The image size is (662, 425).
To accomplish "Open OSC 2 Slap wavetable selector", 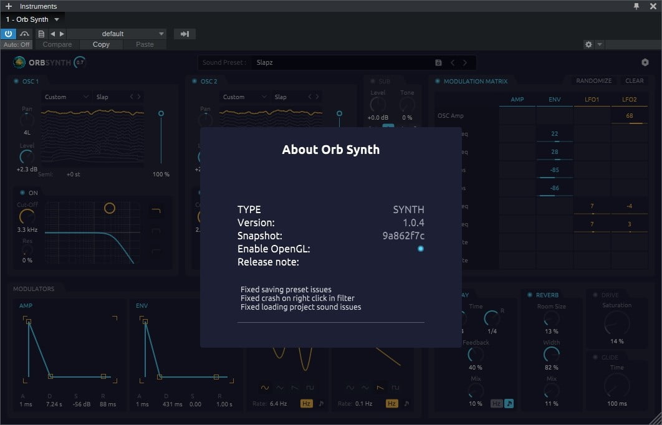I will click(288, 97).
